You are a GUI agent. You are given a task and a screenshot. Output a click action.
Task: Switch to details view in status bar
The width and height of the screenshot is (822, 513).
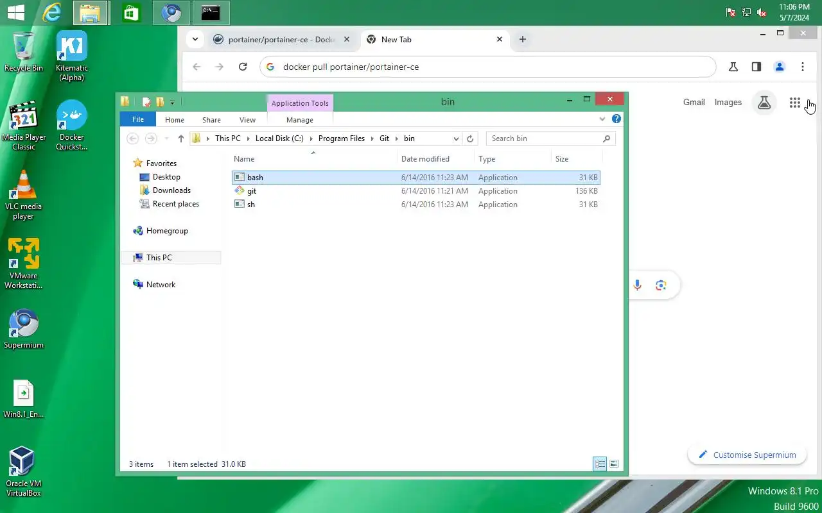pyautogui.click(x=600, y=464)
